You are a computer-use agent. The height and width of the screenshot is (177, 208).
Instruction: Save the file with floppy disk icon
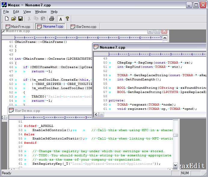tap(20, 19)
